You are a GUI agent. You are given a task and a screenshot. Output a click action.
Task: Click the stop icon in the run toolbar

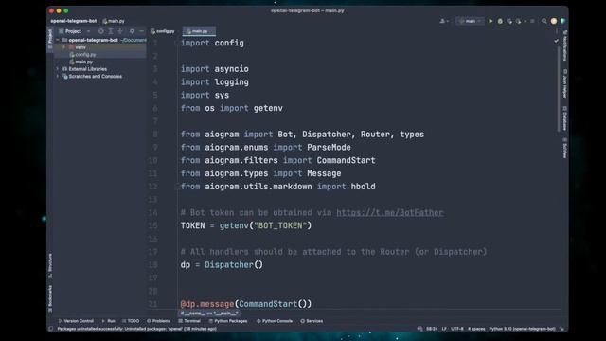tap(532, 21)
